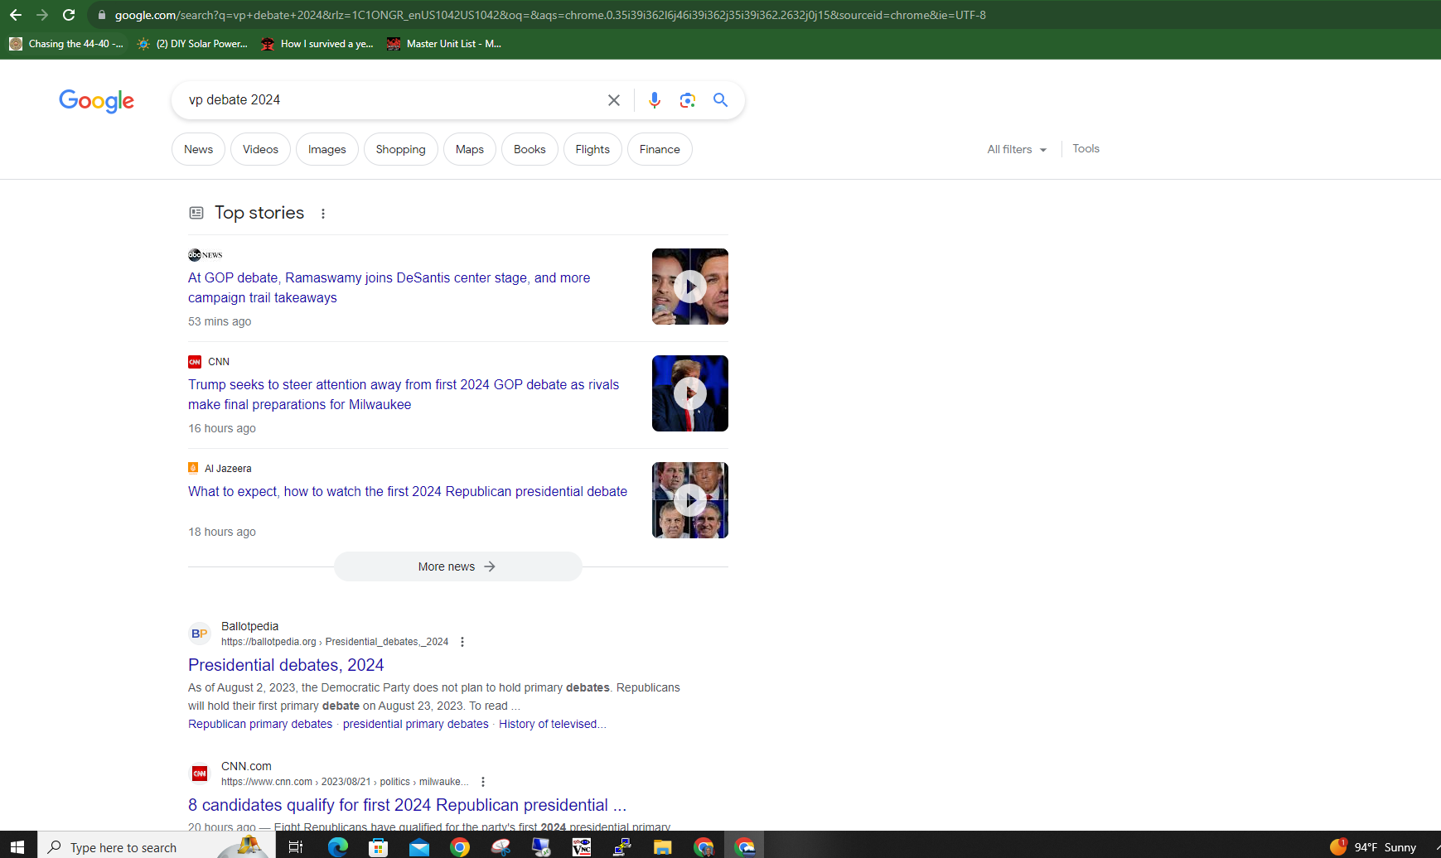Open Microsoft Store from taskbar
The image size is (1441, 858).
click(378, 846)
